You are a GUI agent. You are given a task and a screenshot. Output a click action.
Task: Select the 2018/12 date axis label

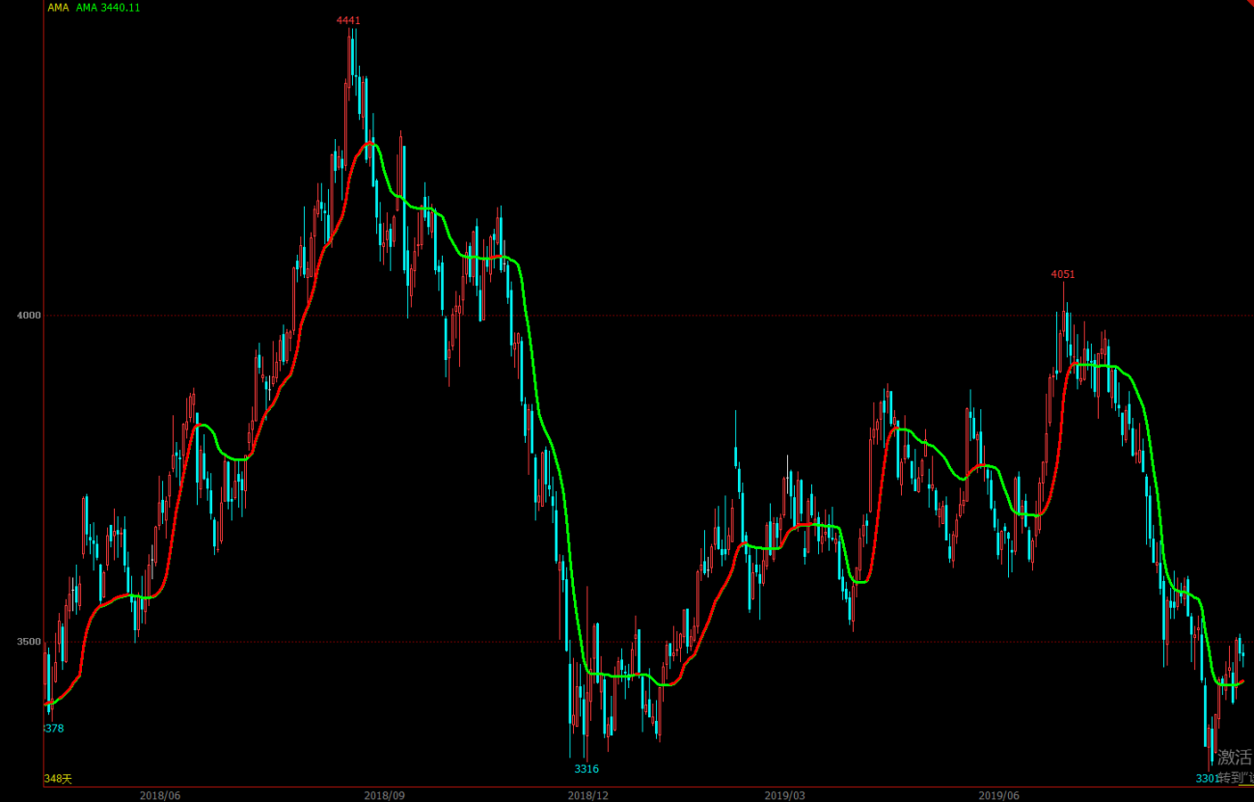[x=588, y=795]
